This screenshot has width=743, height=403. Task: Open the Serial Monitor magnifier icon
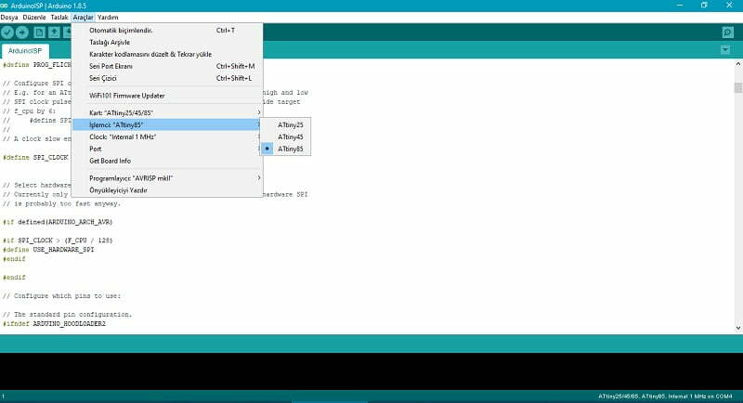727,32
